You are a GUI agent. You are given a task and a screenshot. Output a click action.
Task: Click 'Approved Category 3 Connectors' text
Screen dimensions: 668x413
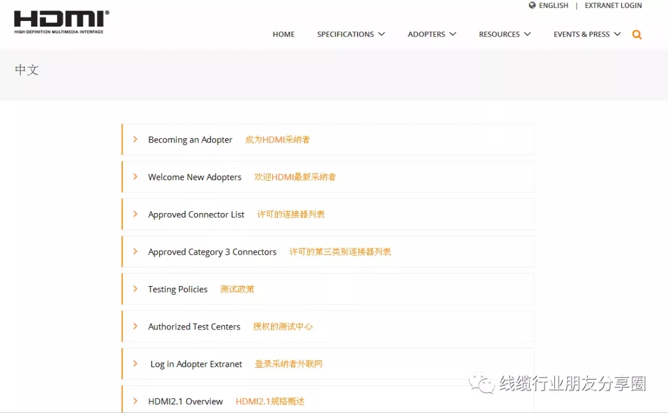click(x=212, y=252)
